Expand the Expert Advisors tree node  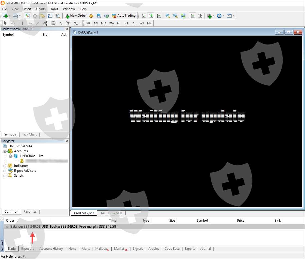(x=5, y=171)
